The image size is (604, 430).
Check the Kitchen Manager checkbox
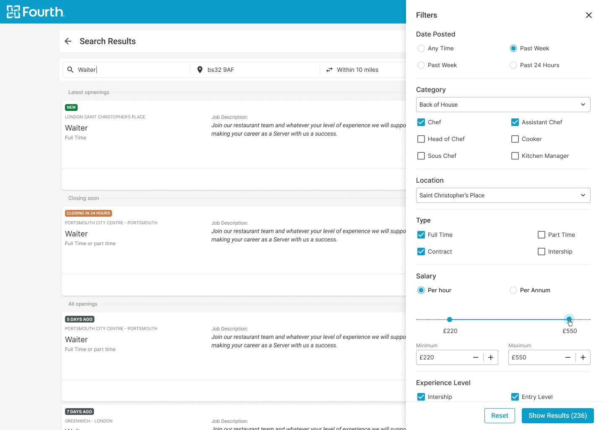click(515, 156)
